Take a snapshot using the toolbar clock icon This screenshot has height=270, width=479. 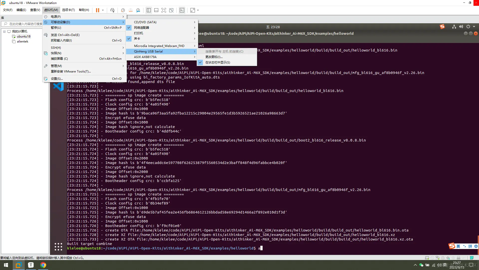[123, 10]
